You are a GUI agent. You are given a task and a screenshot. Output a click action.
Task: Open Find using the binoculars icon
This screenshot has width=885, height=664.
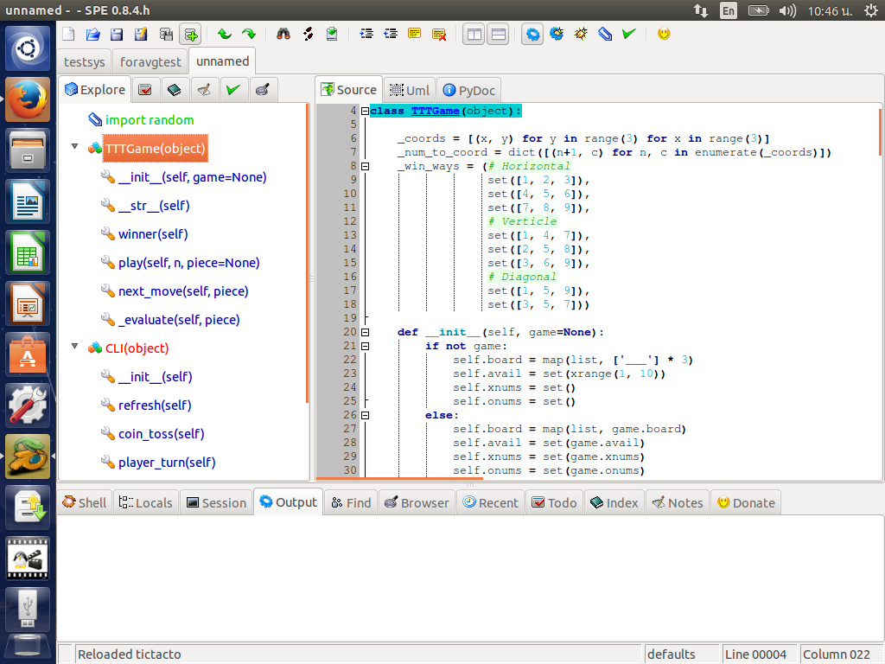click(283, 34)
